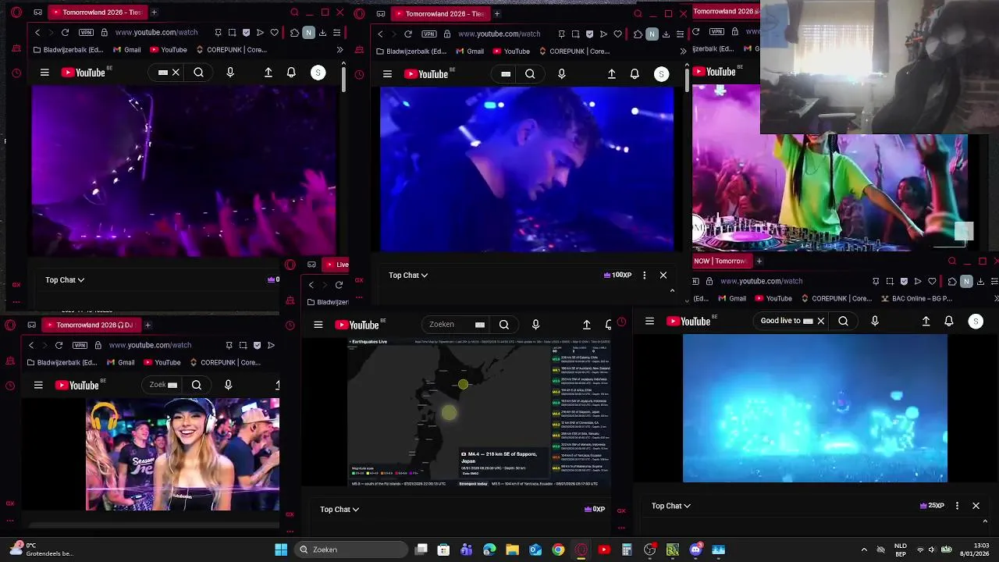Image resolution: width=999 pixels, height=562 pixels.
Task: Click YouTube search magnifier in top-middle window
Action: [530, 74]
